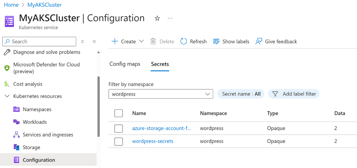Click the circular Refresh icon
The height and width of the screenshot is (168, 357).
pyautogui.click(x=184, y=41)
